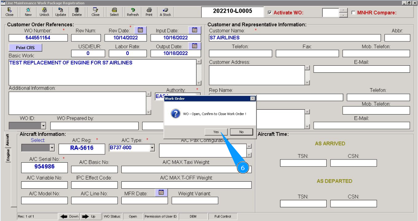Click the Refresh toolbar icon

pos(133,12)
